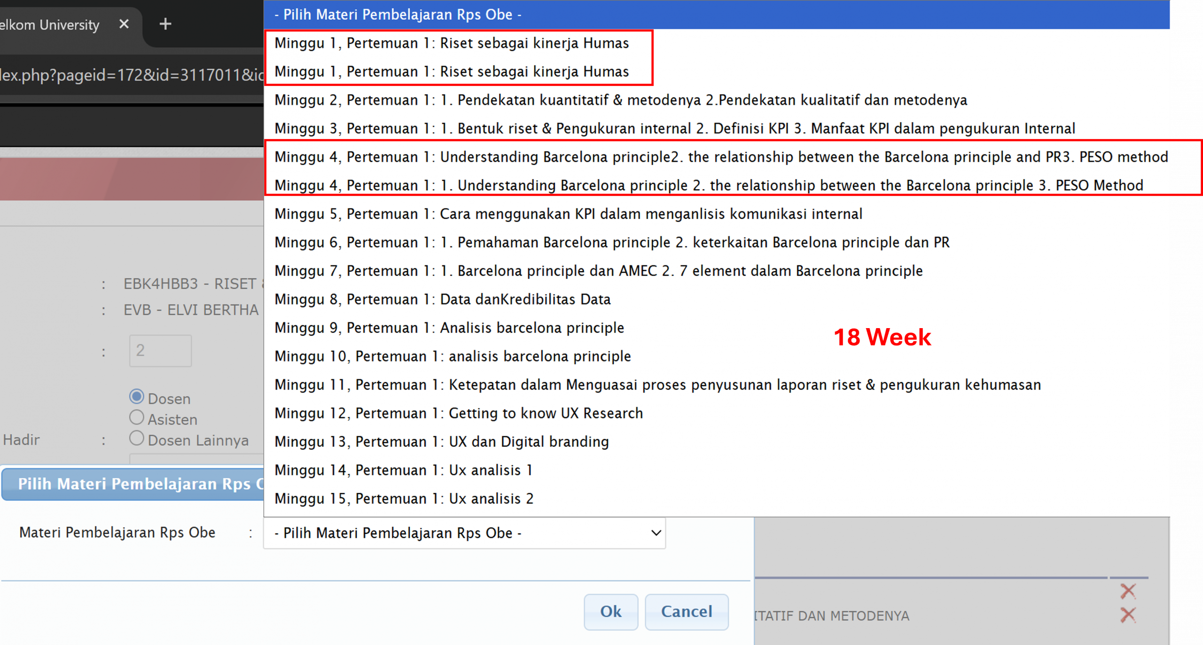Choose the header option Pilih Materi Pembelajaran Rps Obe

pos(717,15)
